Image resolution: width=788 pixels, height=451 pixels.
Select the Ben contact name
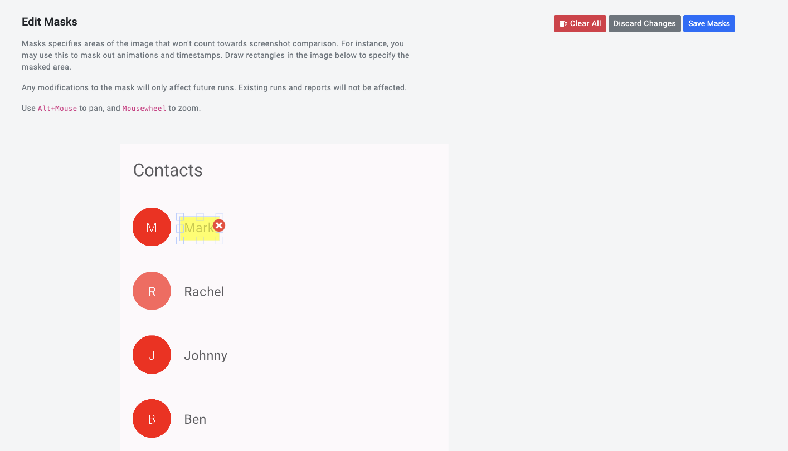195,419
